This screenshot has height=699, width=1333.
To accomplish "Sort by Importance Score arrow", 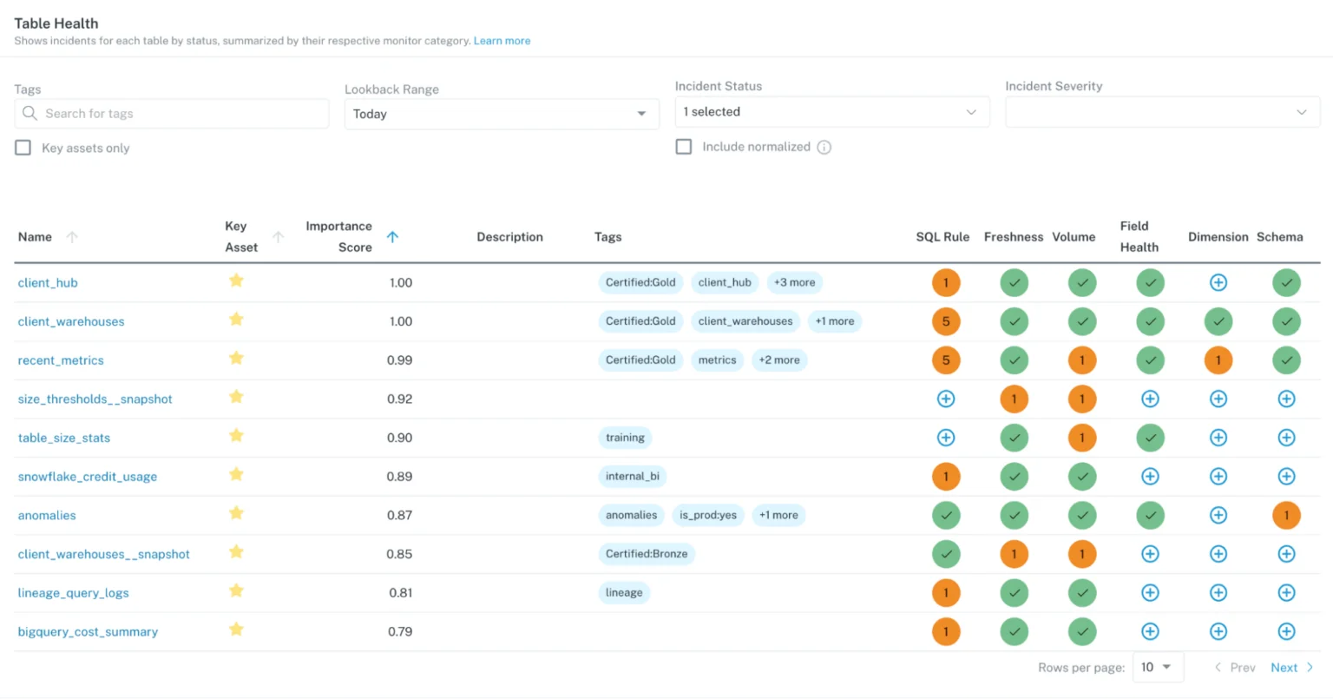I will 392,237.
